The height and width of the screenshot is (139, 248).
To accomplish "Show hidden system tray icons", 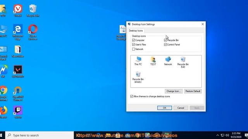I will click(x=218, y=135).
